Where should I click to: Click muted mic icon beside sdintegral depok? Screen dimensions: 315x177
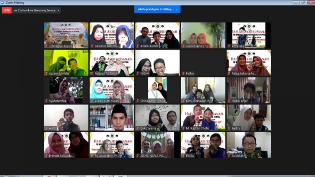click(x=46, y=46)
